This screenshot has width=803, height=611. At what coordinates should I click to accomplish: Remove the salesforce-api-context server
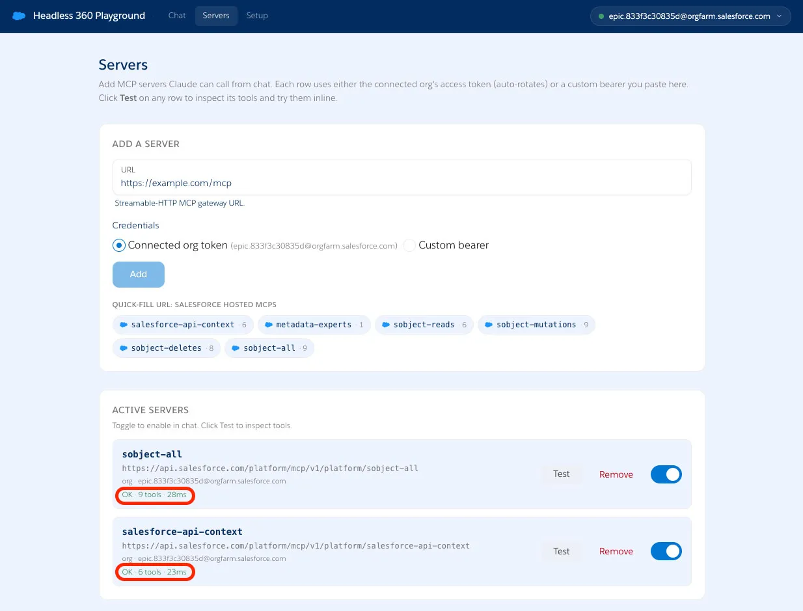pos(616,551)
